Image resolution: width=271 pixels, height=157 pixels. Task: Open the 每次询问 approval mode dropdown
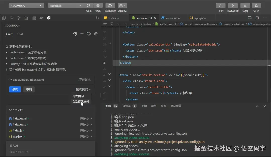pyautogui.click(x=83, y=89)
